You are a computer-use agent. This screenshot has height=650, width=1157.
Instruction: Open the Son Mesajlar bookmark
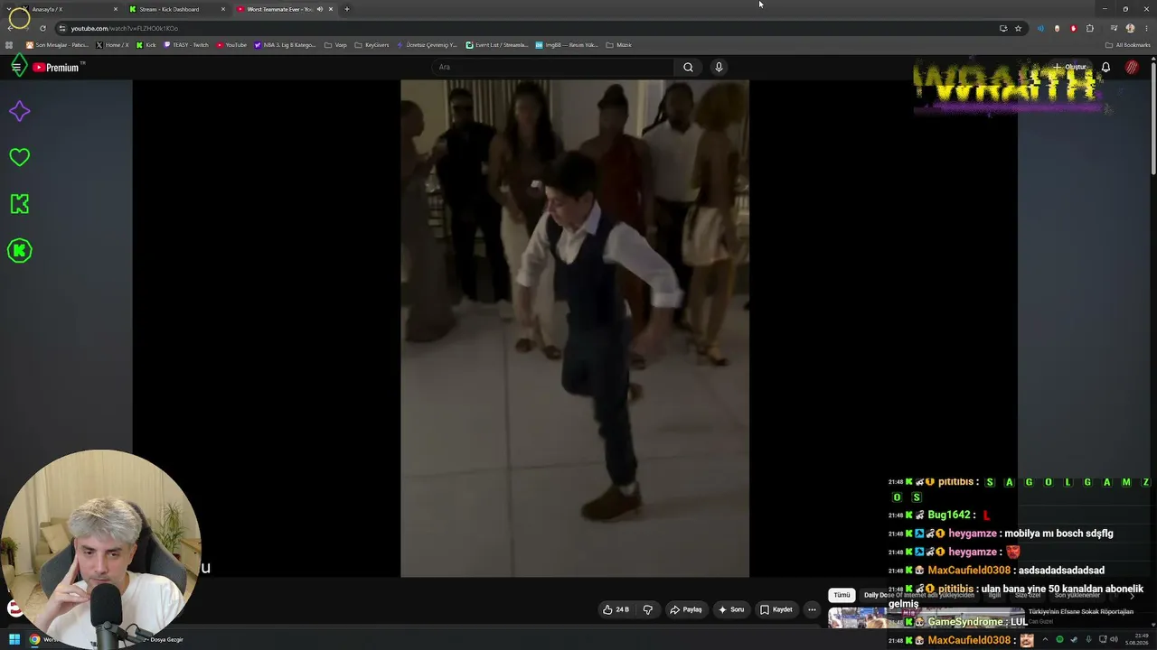tap(57, 45)
